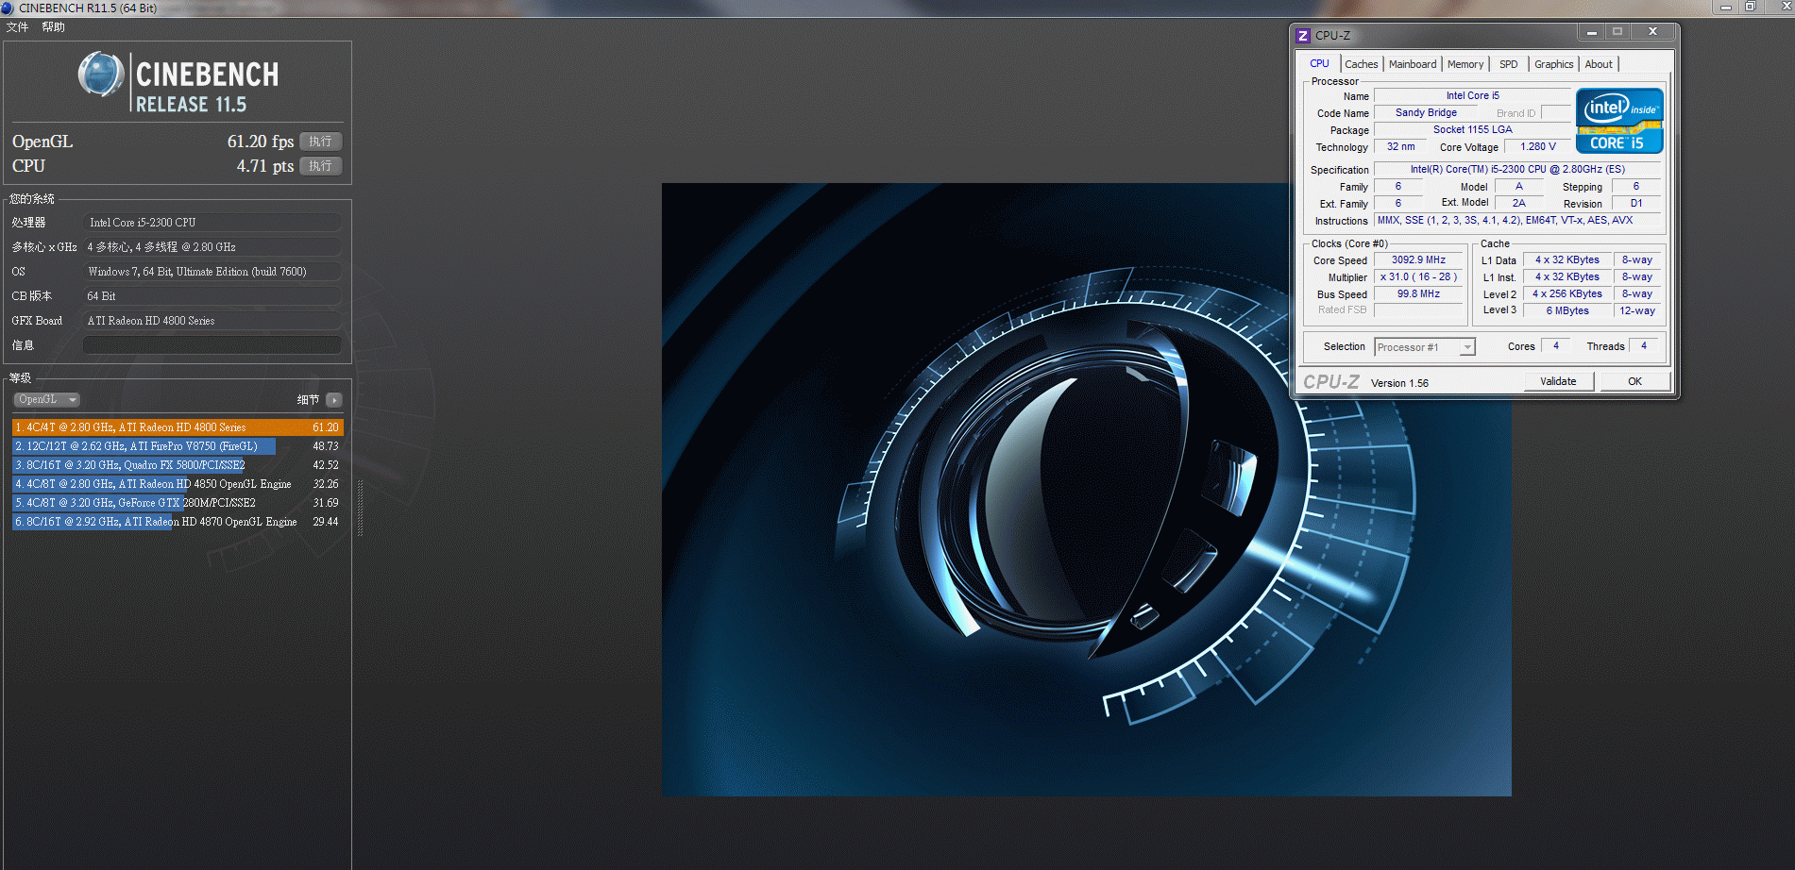The image size is (1795, 870).
Task: Open the About tab in CPU-Z
Action: 1599,64
